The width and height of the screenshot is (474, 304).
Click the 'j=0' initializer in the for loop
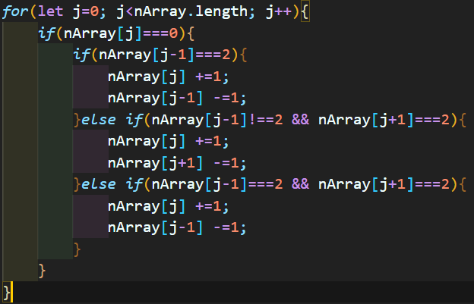pos(86,12)
